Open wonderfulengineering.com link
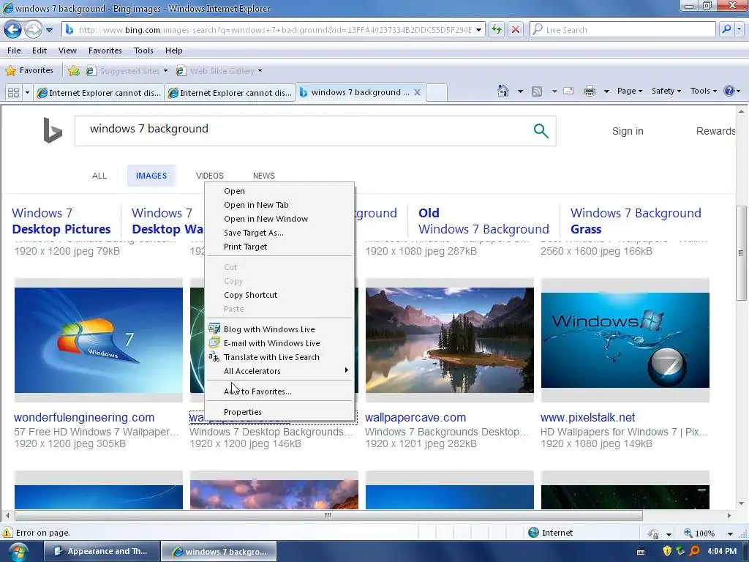The image size is (749, 562). tap(84, 417)
